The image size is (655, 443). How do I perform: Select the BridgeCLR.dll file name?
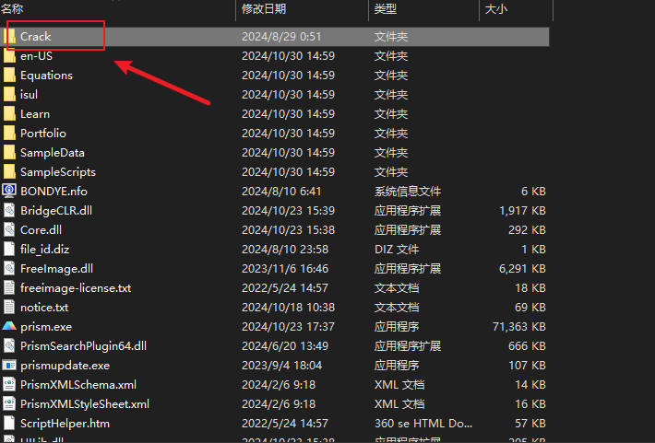tap(56, 211)
